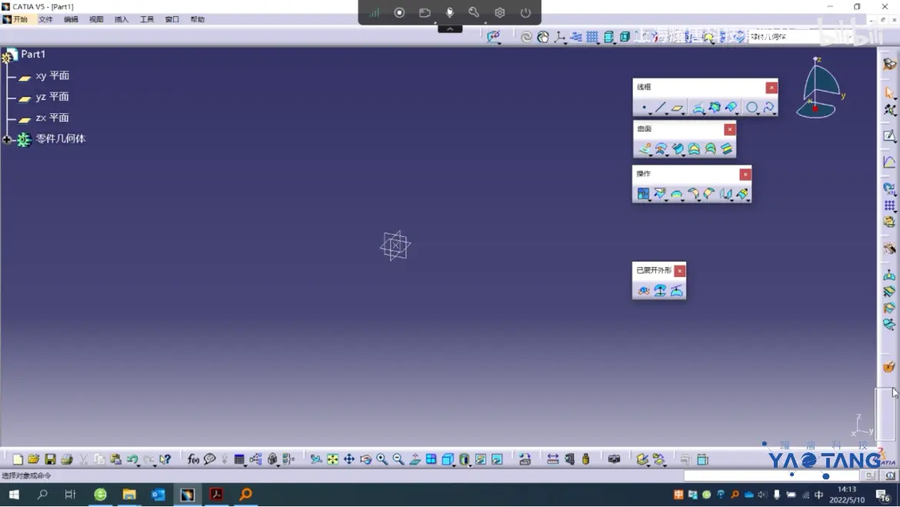Open the Line tool dropdown arrow
This screenshot has width=900, height=507.
tap(667, 113)
